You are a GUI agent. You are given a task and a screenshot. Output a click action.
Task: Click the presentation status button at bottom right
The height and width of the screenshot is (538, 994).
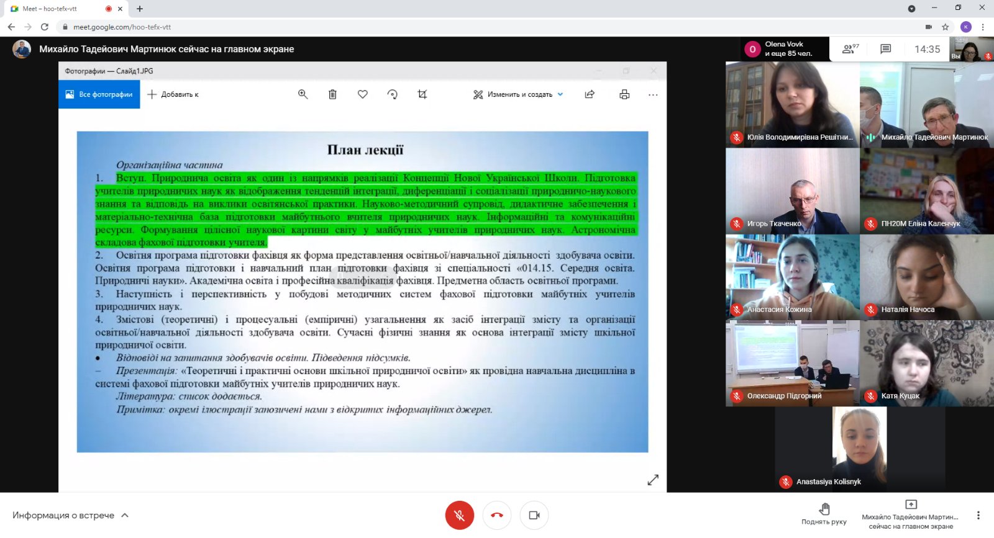tap(910, 514)
